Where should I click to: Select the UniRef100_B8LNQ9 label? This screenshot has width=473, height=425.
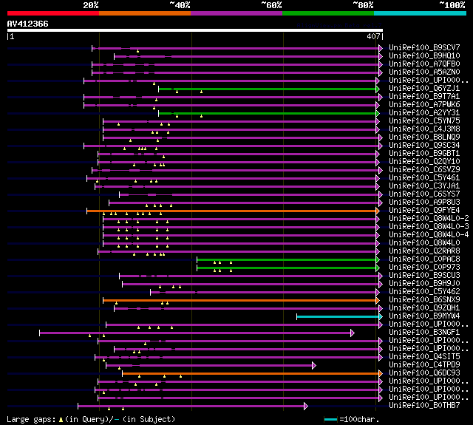[424, 137]
